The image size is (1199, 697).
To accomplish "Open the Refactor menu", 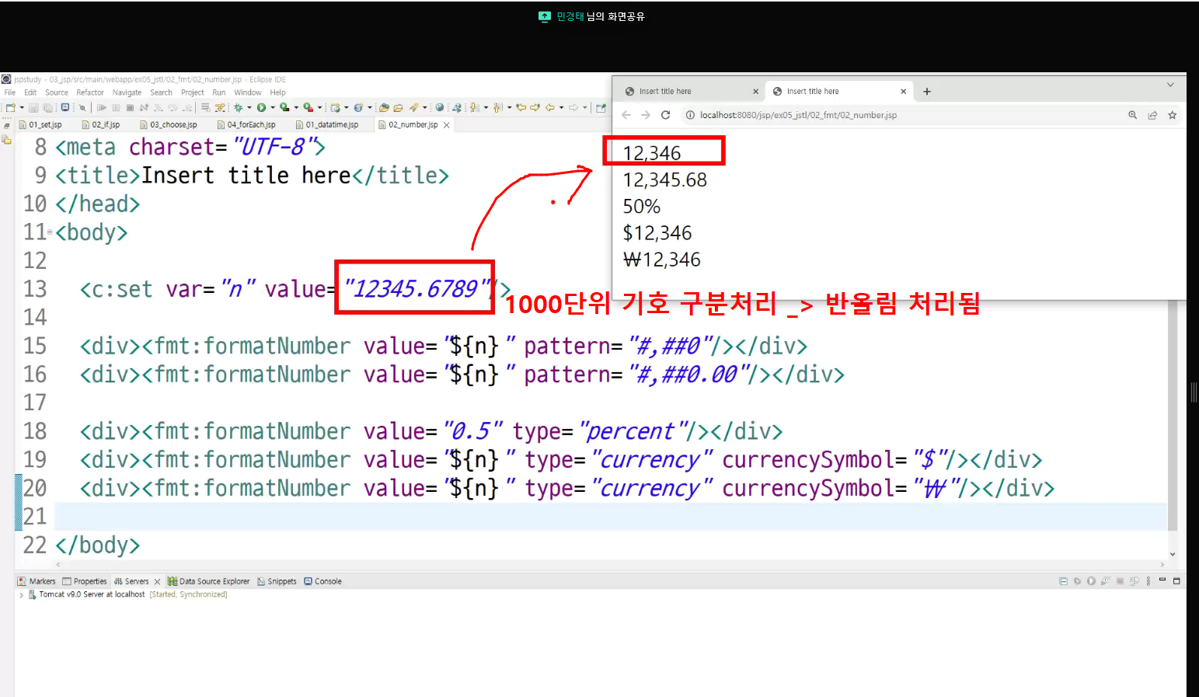I will pos(90,92).
